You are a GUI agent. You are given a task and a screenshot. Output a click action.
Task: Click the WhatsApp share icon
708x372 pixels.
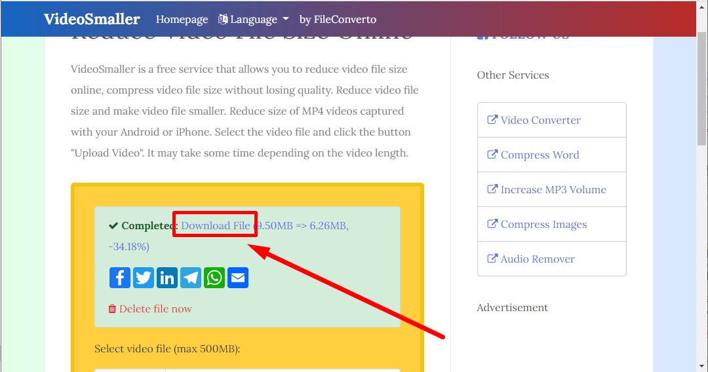tap(214, 278)
